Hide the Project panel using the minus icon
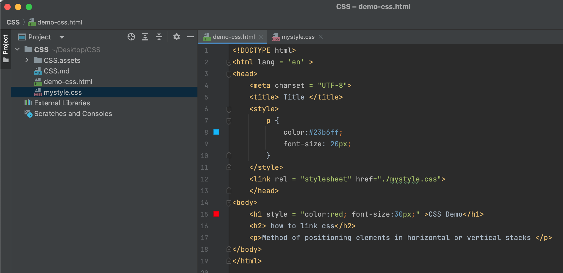563x273 pixels. click(190, 37)
